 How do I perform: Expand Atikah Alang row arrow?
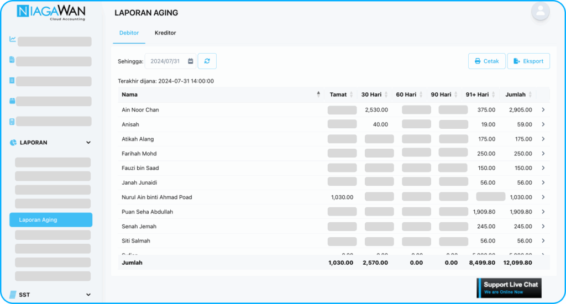[543, 139]
